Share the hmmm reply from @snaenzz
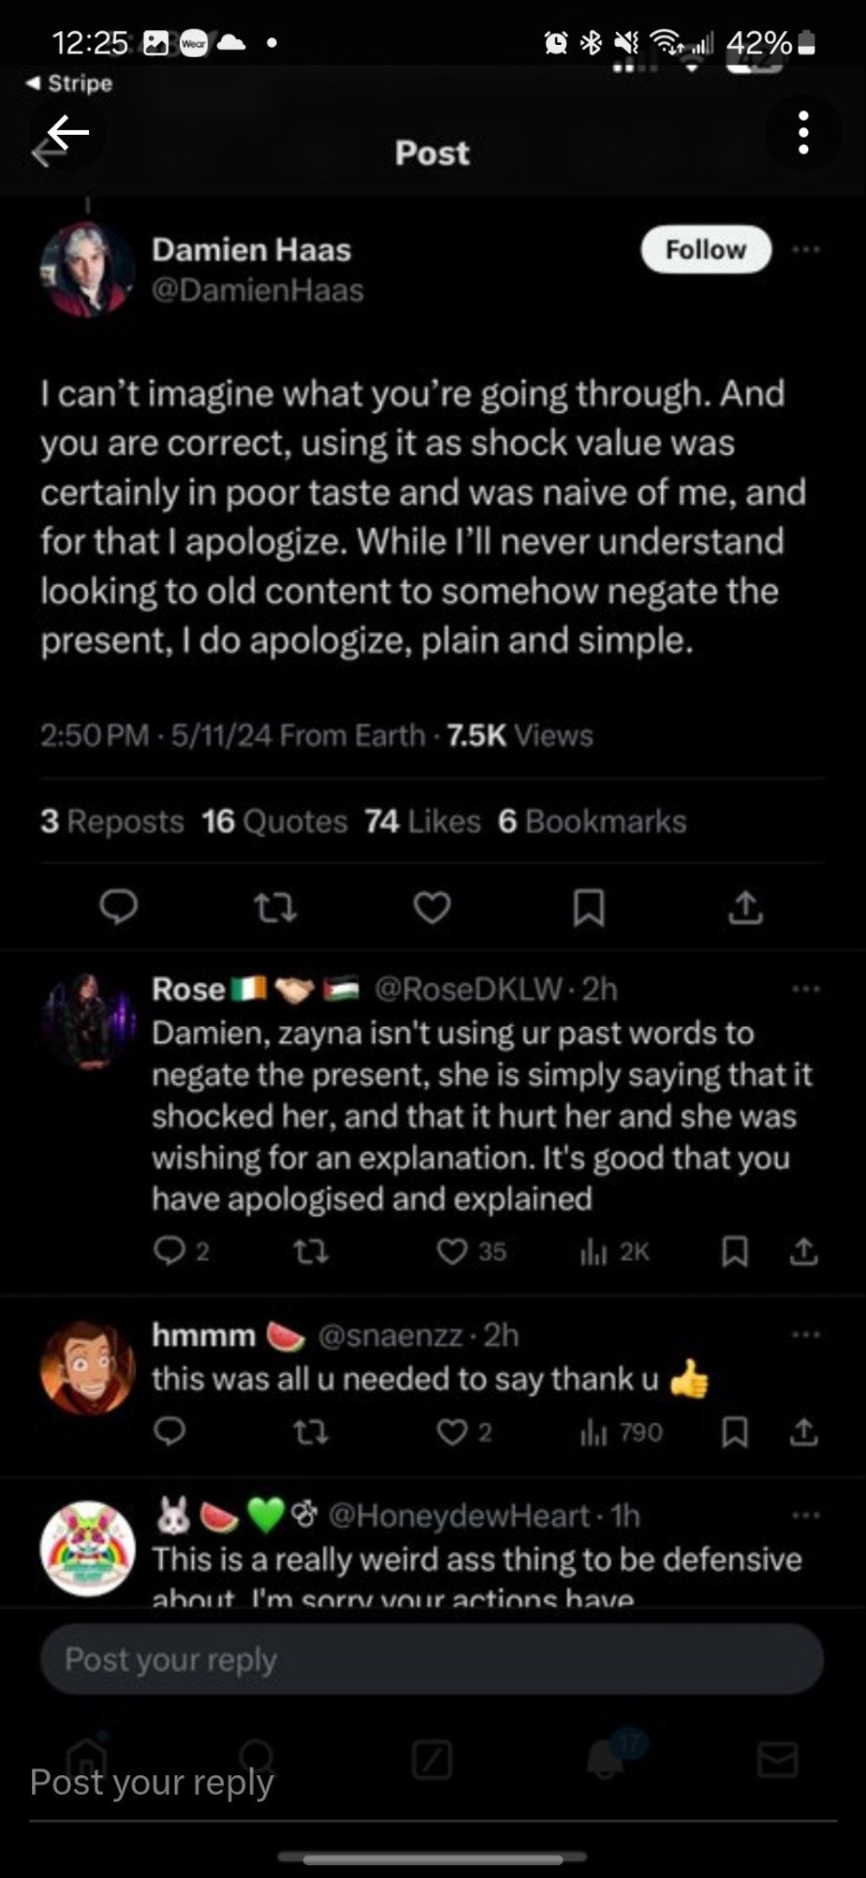The height and width of the screenshot is (1878, 866). [x=803, y=1433]
